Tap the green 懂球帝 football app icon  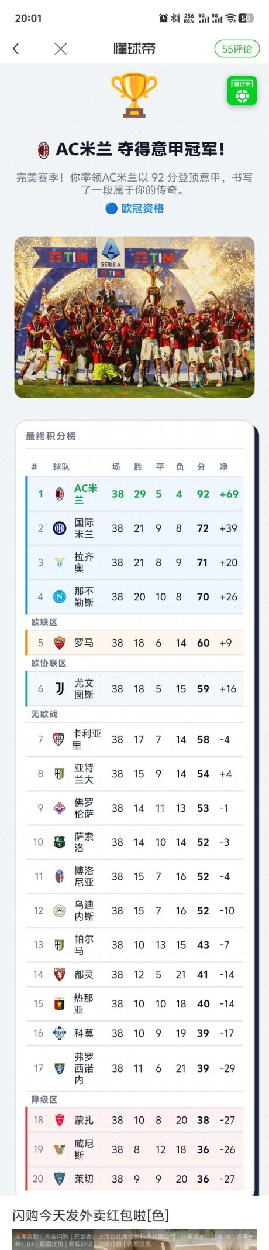[242, 91]
